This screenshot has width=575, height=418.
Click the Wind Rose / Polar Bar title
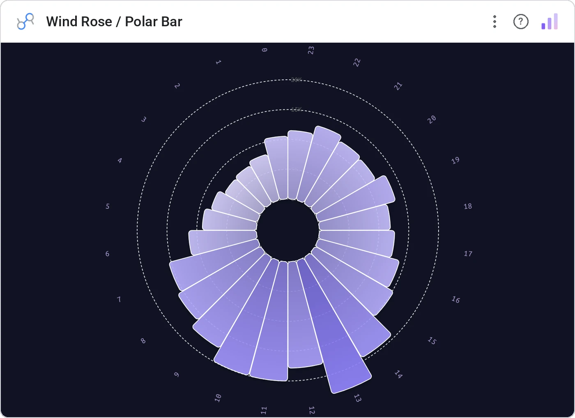tap(114, 22)
